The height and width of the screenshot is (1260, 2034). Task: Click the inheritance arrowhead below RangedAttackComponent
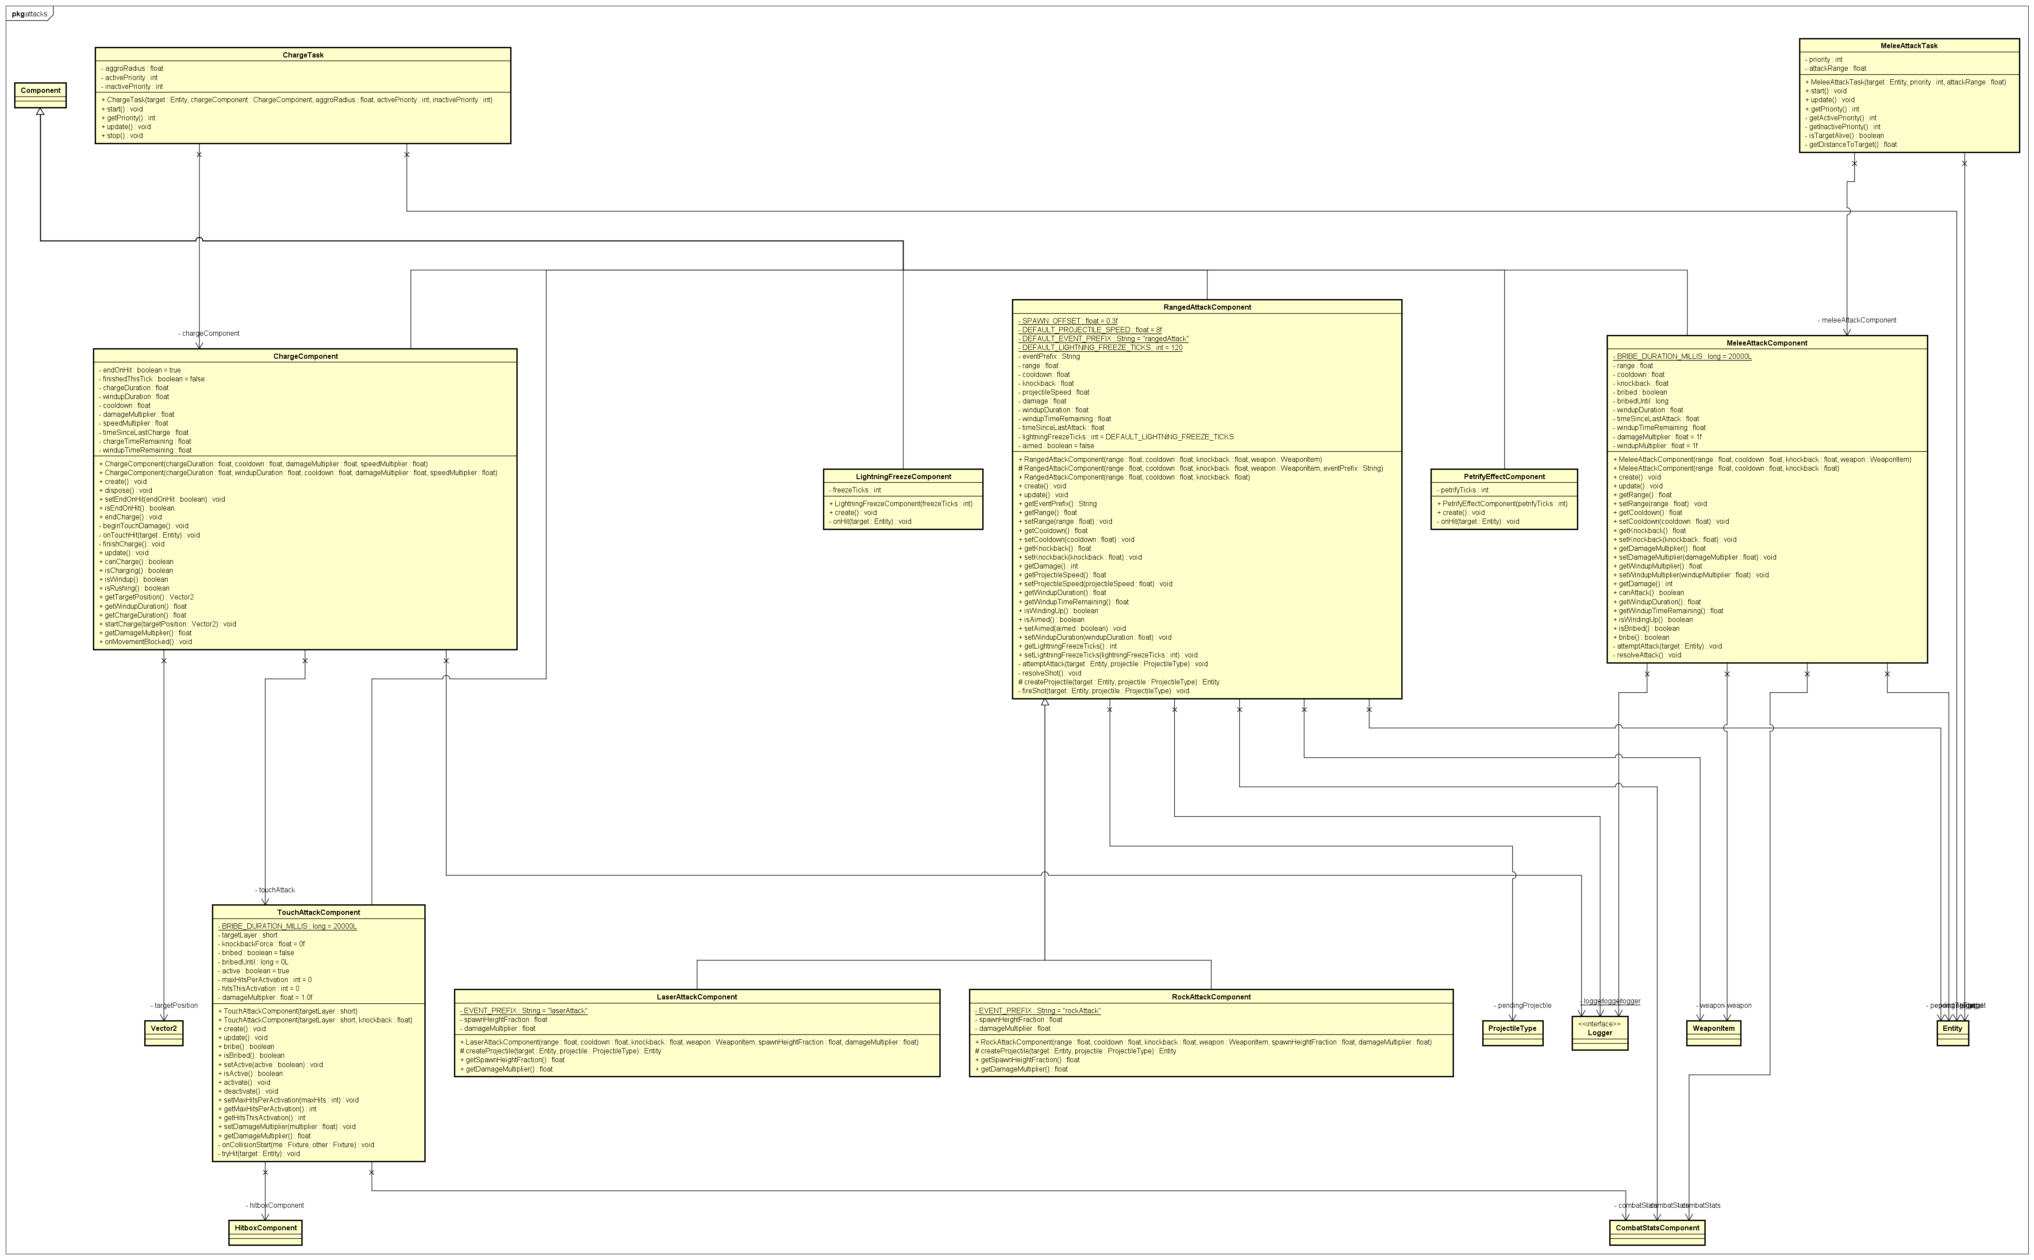click(1045, 703)
